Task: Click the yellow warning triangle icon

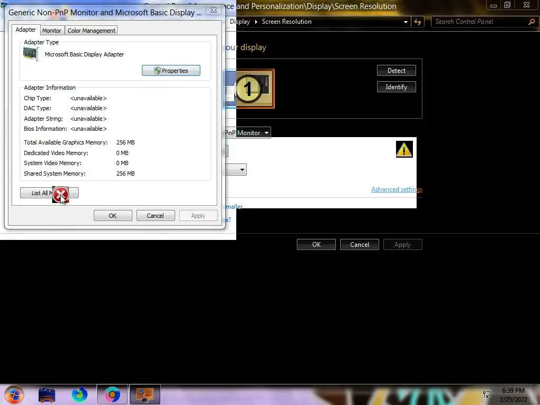Action: (x=404, y=149)
